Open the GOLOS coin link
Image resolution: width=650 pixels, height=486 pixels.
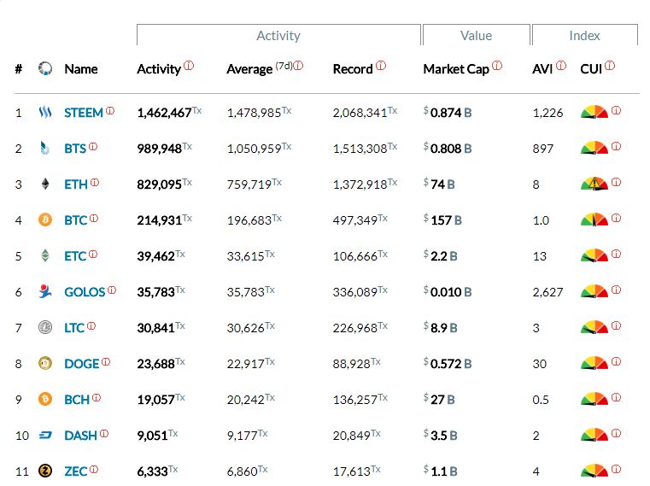coord(85,292)
